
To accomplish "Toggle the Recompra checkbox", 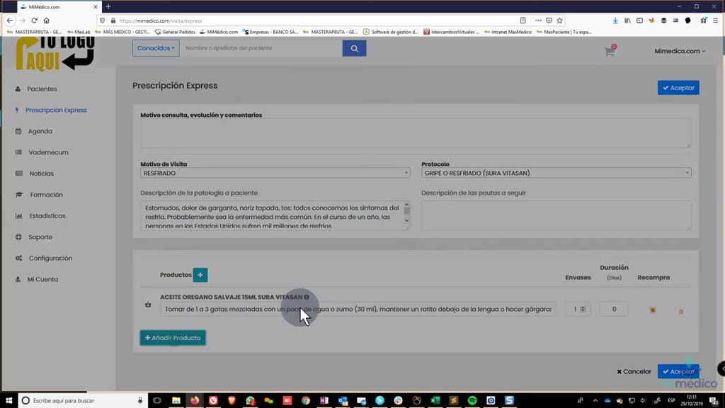I will point(653,310).
